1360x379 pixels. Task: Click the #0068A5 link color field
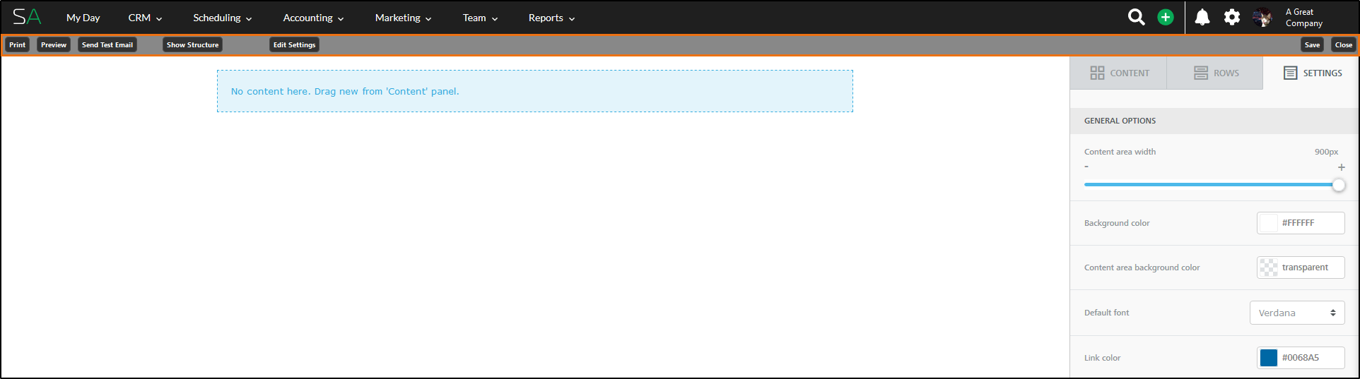(x=1301, y=358)
